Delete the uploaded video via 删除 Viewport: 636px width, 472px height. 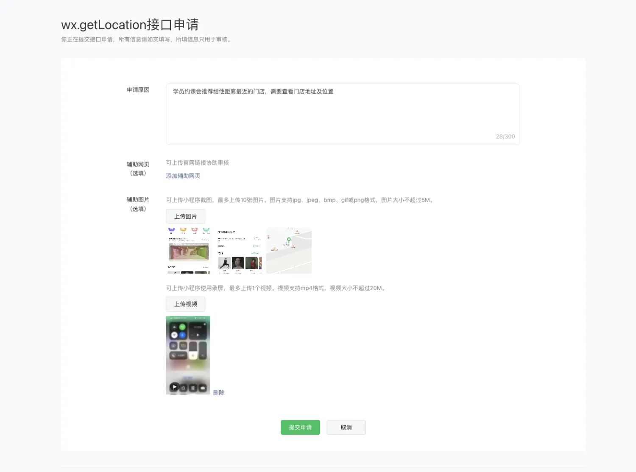(x=218, y=392)
